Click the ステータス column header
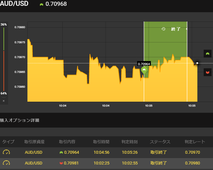This screenshot has height=170, width=213. pyautogui.click(x=160, y=142)
